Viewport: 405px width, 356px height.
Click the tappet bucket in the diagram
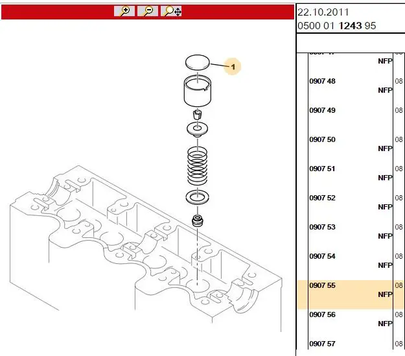[x=199, y=93]
